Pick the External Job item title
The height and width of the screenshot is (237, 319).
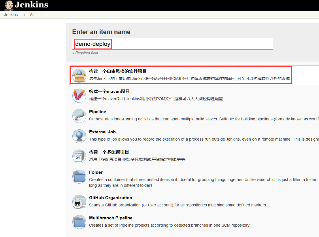(102, 132)
